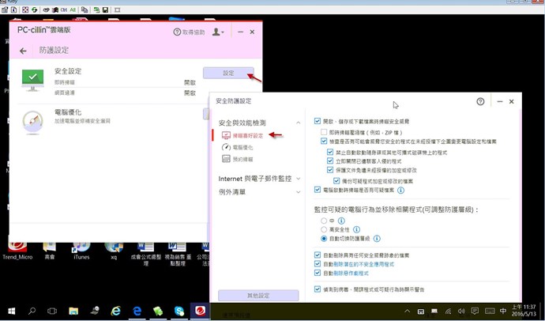Select the 高安全性 radio option
This screenshot has height=321, width=545.
324,229
